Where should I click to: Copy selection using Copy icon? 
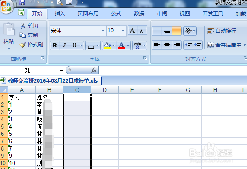(x=23, y=35)
